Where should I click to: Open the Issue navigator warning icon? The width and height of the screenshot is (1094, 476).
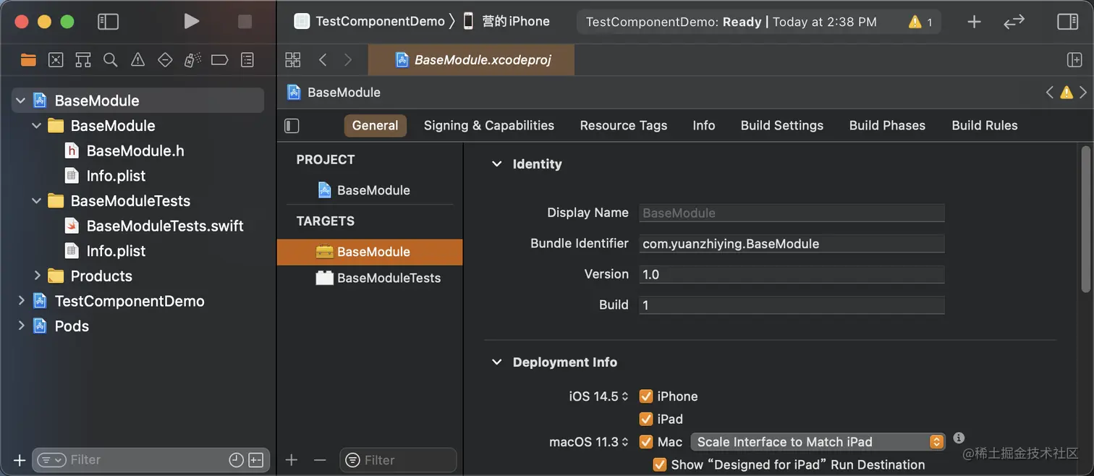pos(137,60)
